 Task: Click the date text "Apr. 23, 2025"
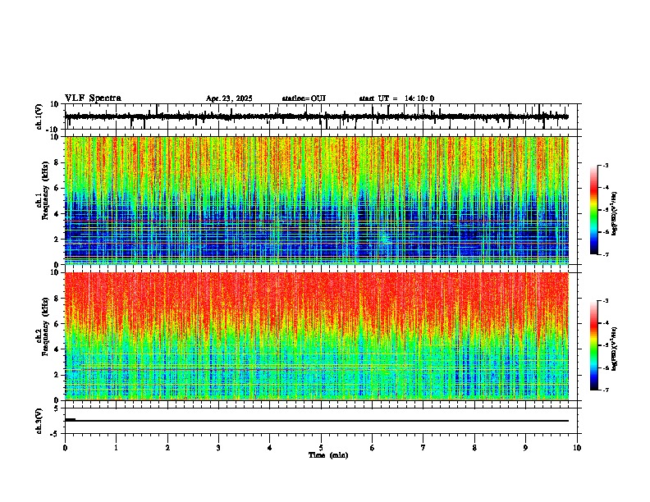tap(229, 98)
